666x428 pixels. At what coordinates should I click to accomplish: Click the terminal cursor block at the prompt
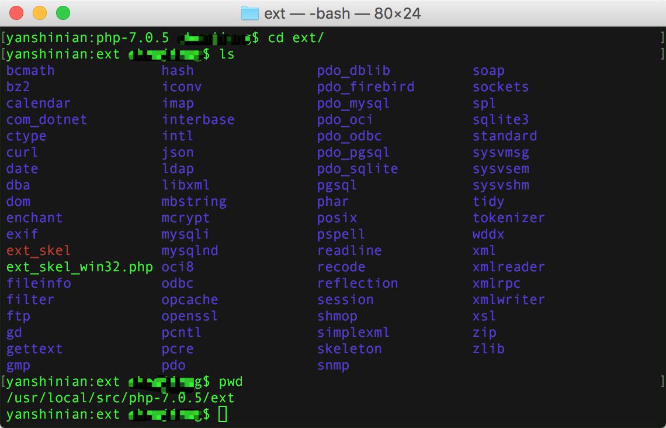click(223, 414)
